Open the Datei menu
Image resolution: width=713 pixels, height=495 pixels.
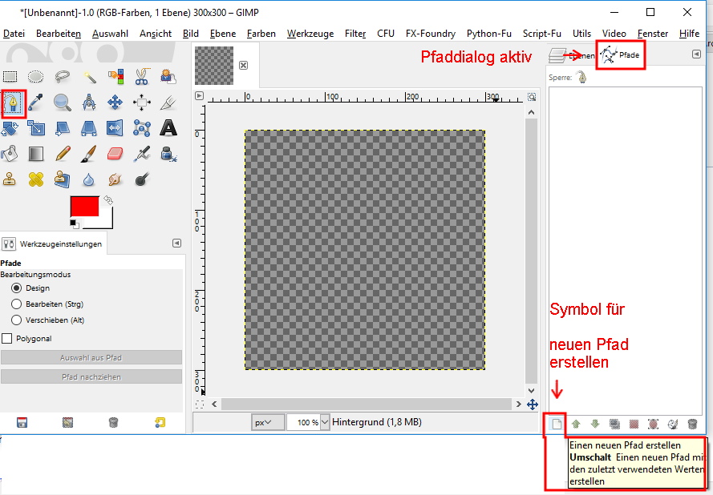(14, 34)
